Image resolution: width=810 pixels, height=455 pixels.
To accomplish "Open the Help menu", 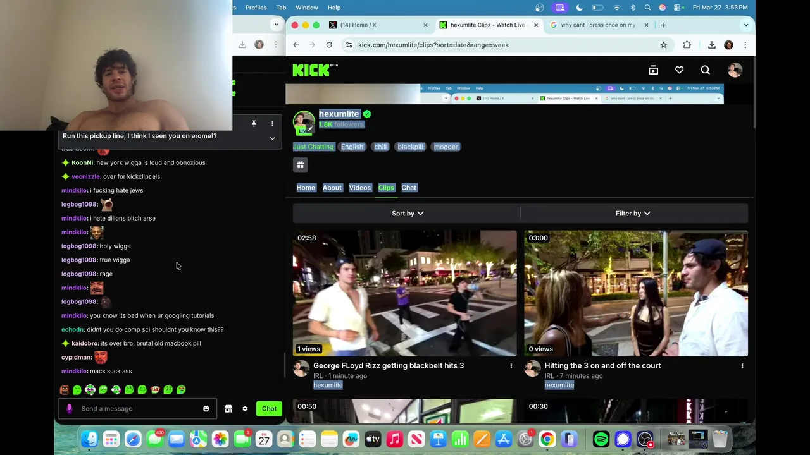I will 334,8.
